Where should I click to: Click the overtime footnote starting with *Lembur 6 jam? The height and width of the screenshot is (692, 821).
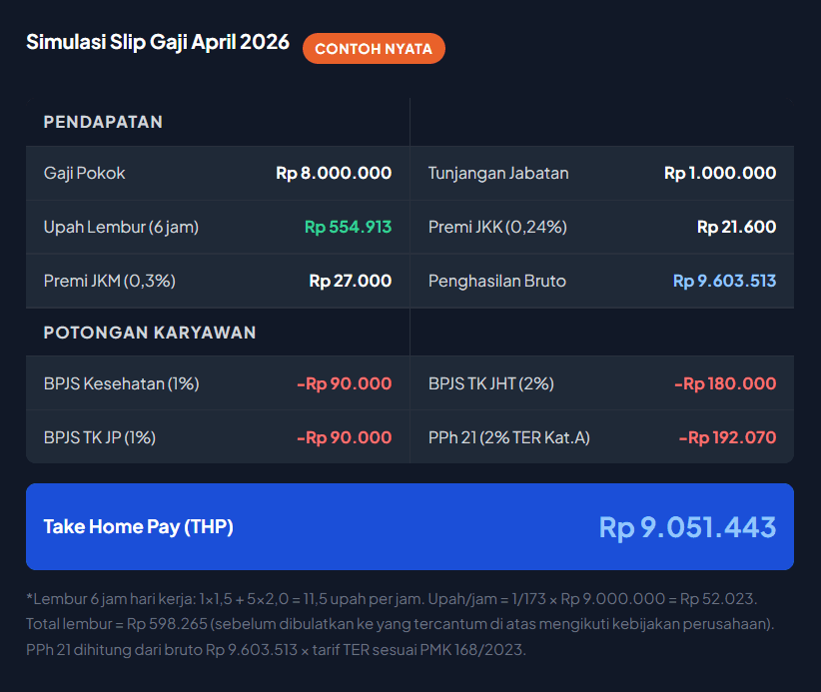pos(391,599)
